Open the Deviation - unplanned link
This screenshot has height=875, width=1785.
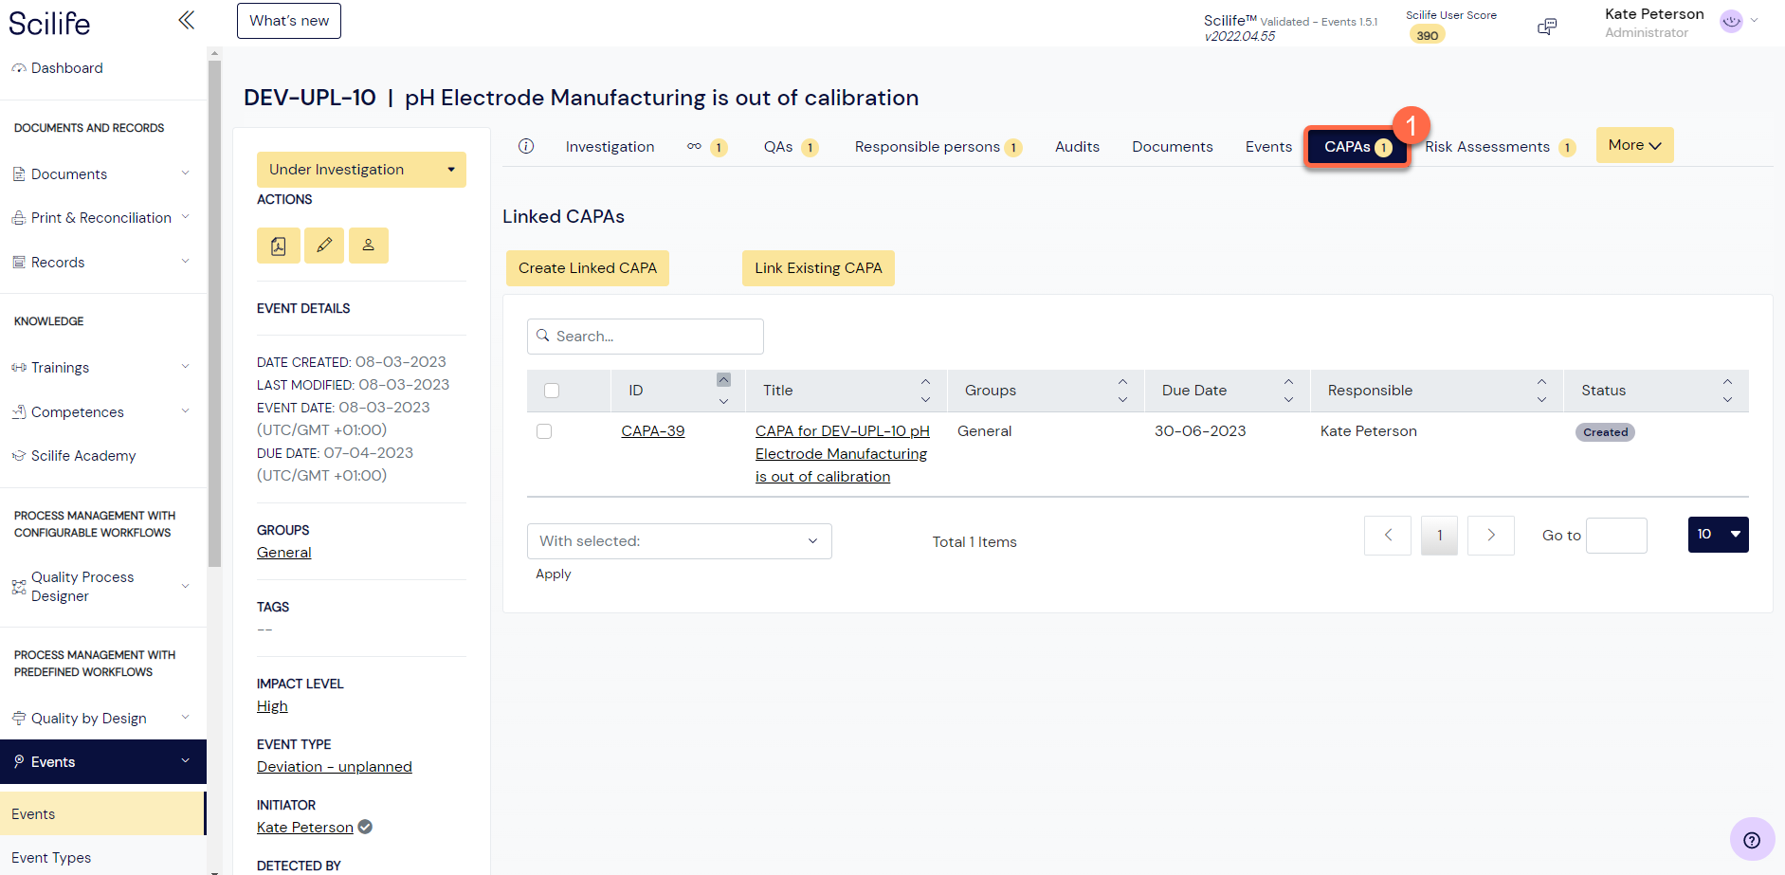pyautogui.click(x=335, y=767)
